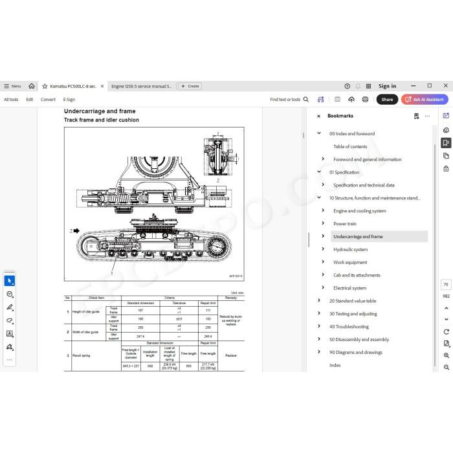
Task: Choose the Select arrow tool
Action: [10, 281]
